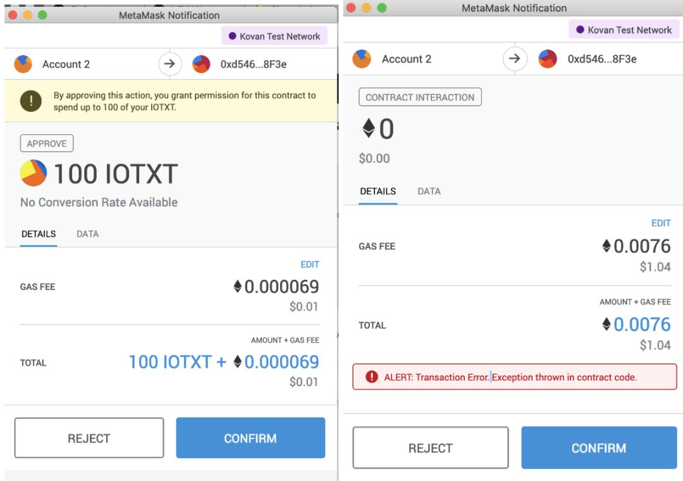Screen dimensions: 683x481
Task: Click recipient 0xd546...8F3e identicon in left window
Action: click(x=201, y=64)
